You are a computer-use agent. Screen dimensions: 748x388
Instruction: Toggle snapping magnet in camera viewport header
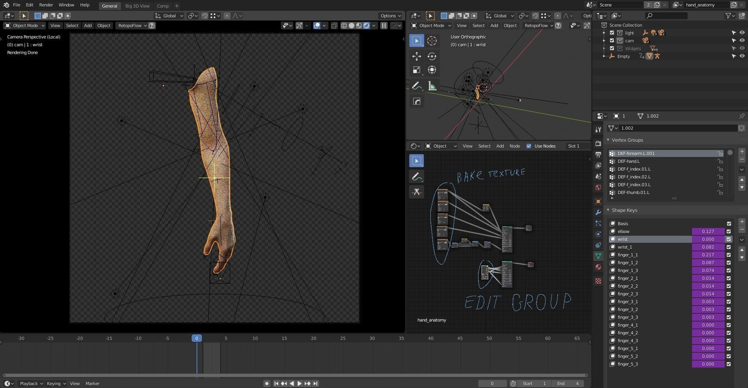(205, 16)
